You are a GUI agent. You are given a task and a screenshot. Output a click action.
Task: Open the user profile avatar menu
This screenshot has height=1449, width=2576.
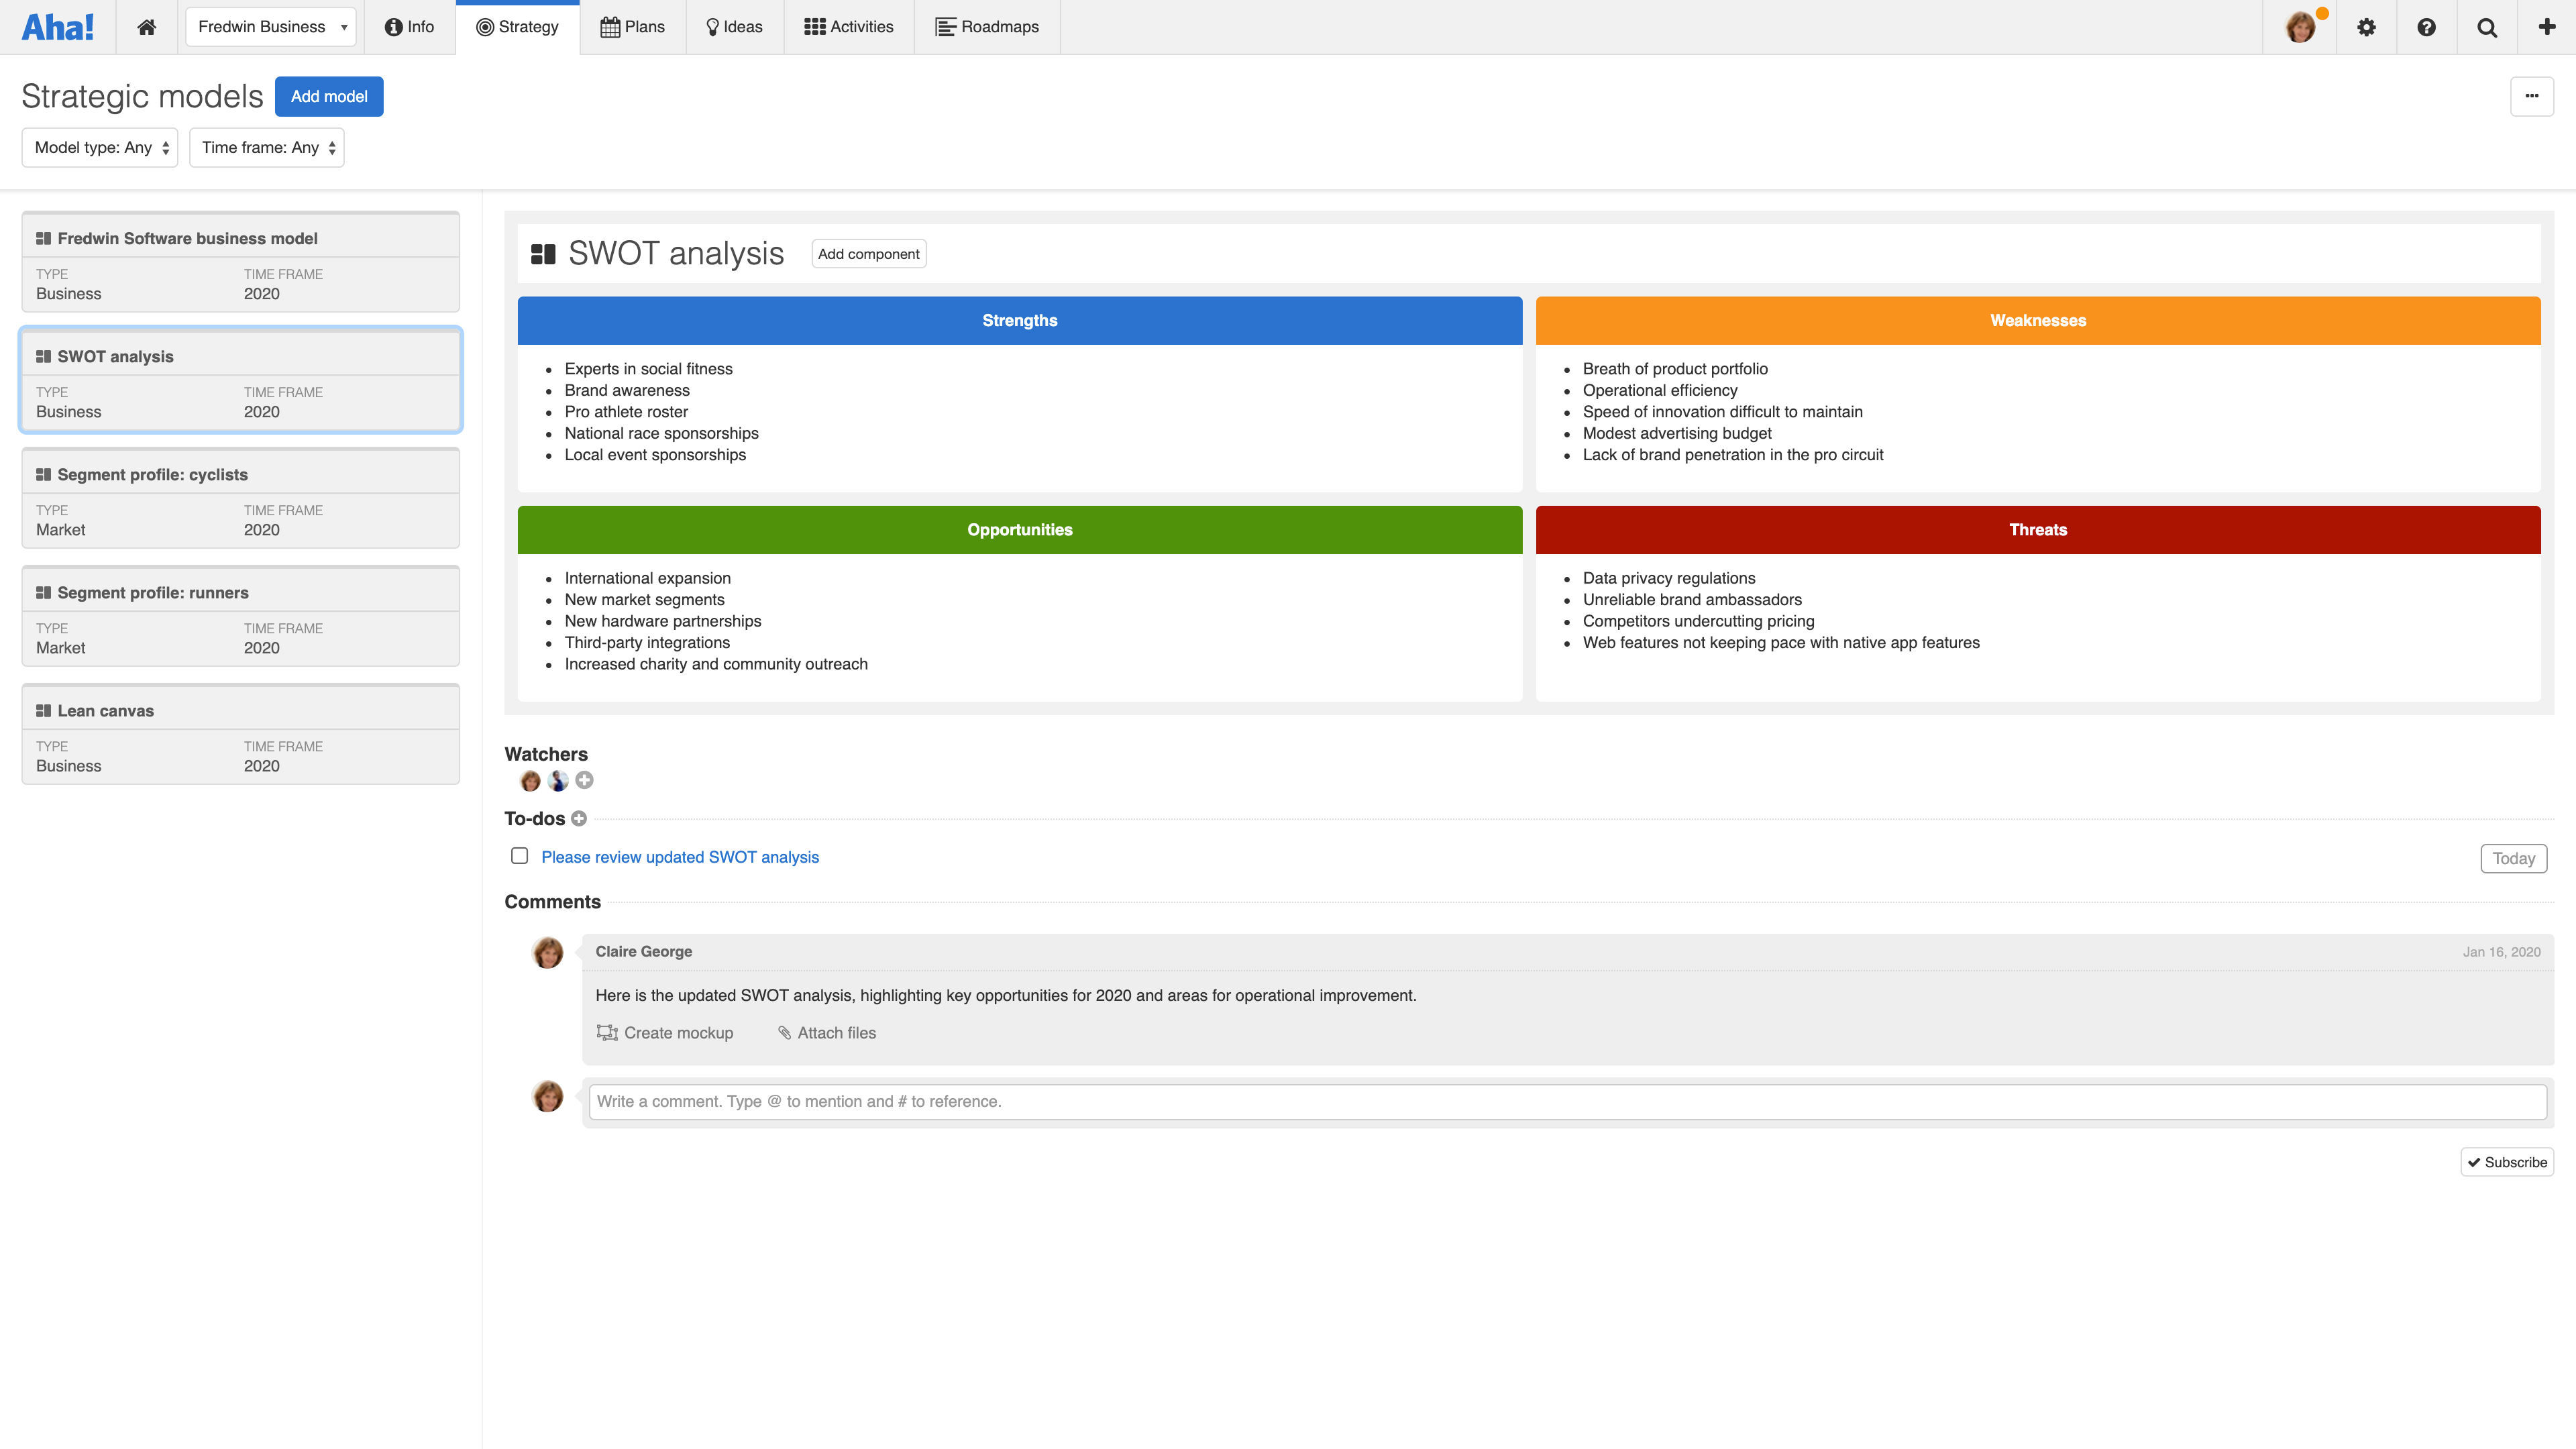pyautogui.click(x=2300, y=27)
